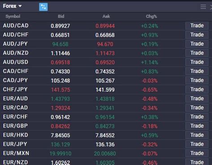Click the +1.14% change for AUD/USD
The width and height of the screenshot is (212, 165).
click(149, 62)
